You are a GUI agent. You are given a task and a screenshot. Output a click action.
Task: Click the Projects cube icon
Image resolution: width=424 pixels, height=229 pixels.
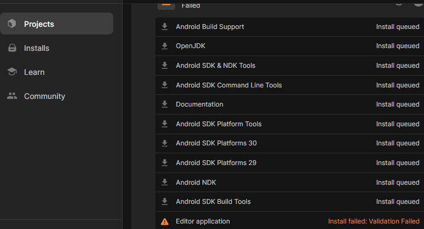tap(11, 24)
